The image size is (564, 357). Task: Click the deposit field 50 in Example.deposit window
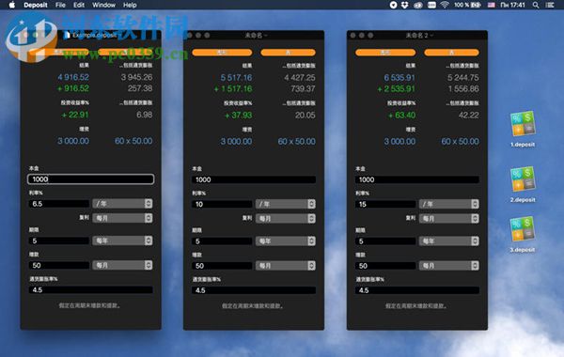pyautogui.click(x=58, y=265)
